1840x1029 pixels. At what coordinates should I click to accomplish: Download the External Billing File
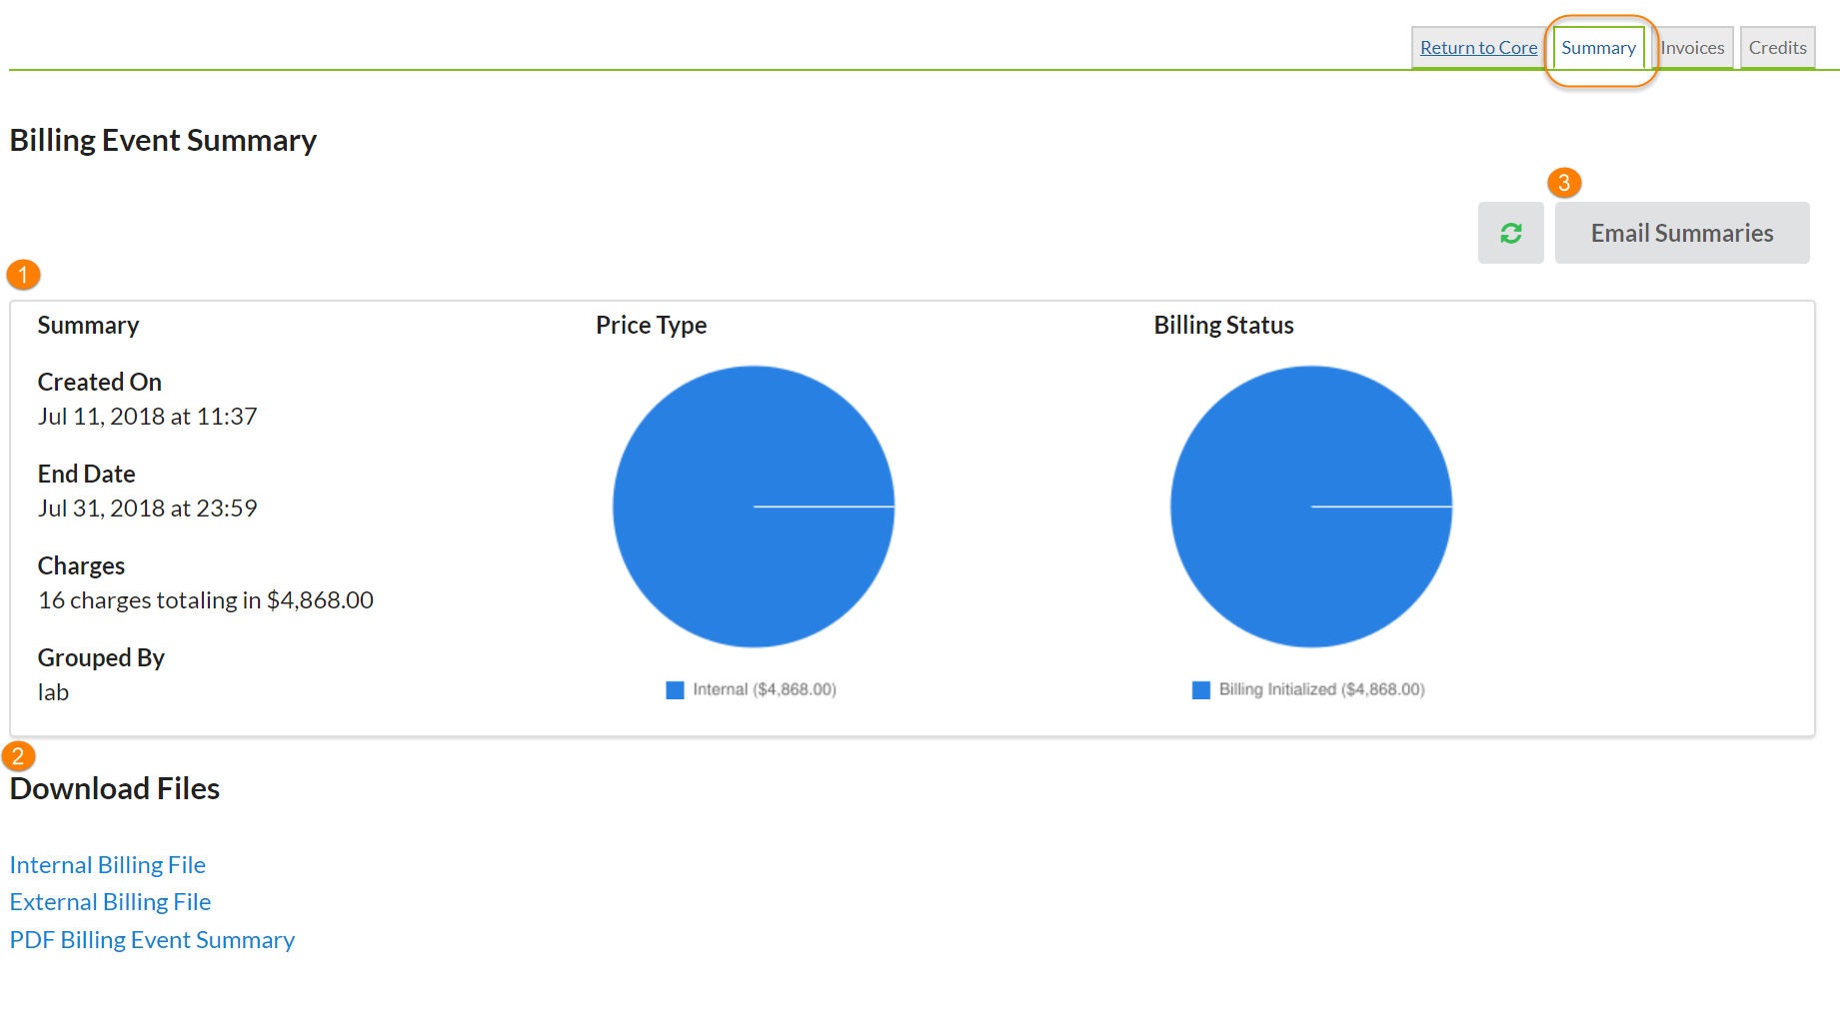point(110,902)
